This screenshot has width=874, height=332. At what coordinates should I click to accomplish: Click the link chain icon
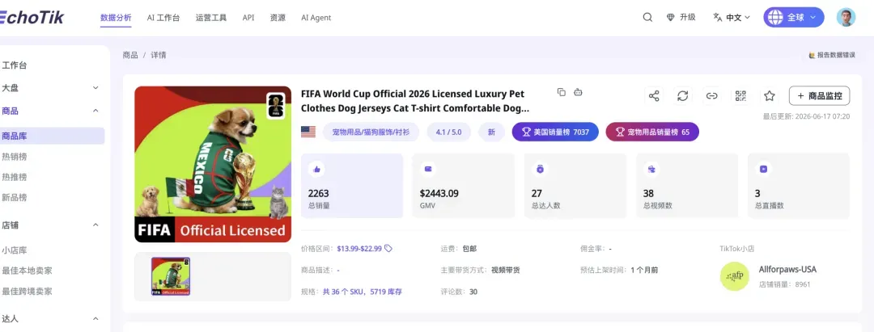[x=712, y=95]
